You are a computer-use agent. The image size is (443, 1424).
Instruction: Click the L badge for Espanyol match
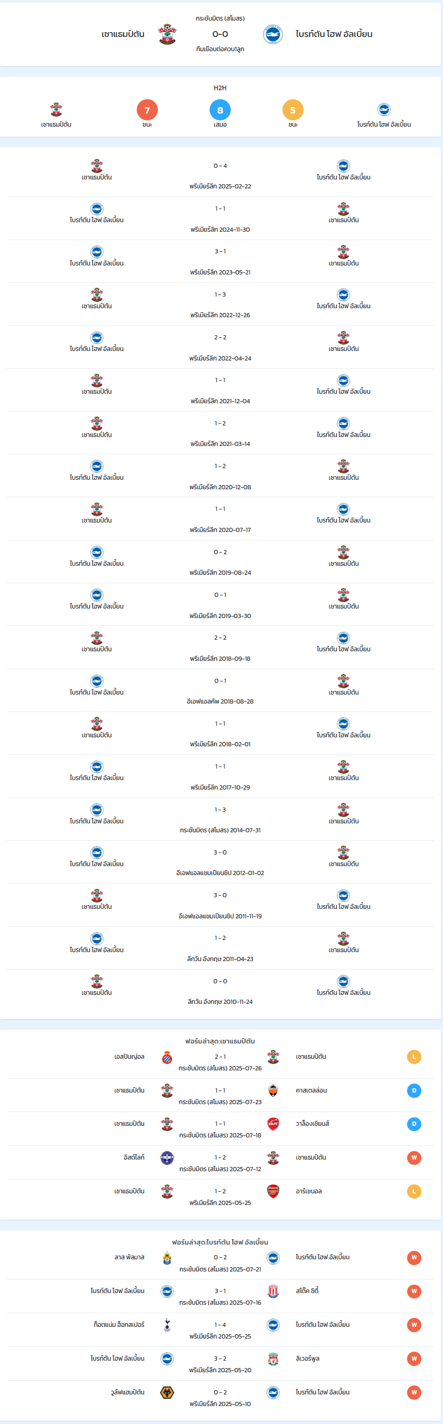pyautogui.click(x=413, y=1057)
